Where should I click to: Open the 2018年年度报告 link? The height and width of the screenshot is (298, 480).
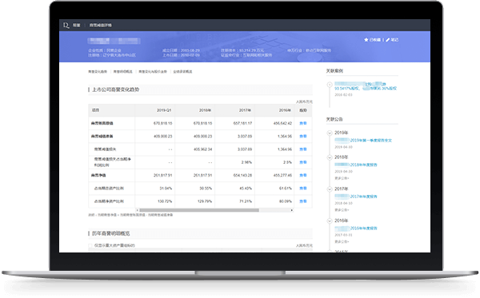point(363,165)
